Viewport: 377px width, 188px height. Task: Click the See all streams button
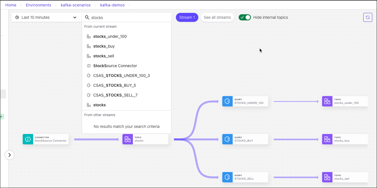(217, 17)
